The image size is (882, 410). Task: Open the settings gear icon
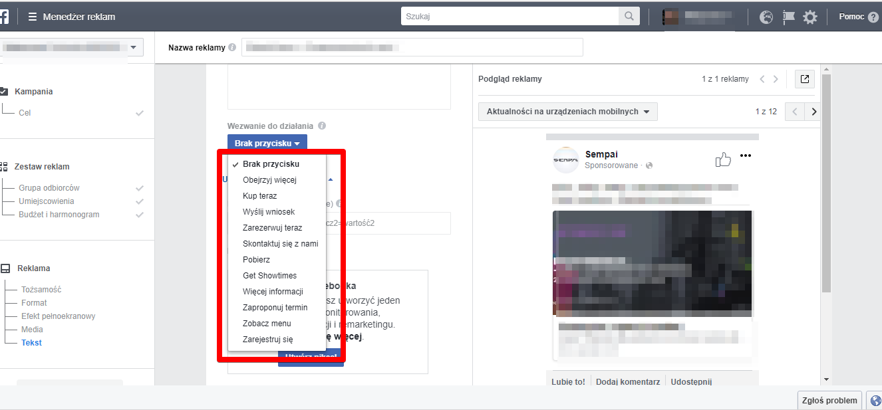(x=810, y=17)
